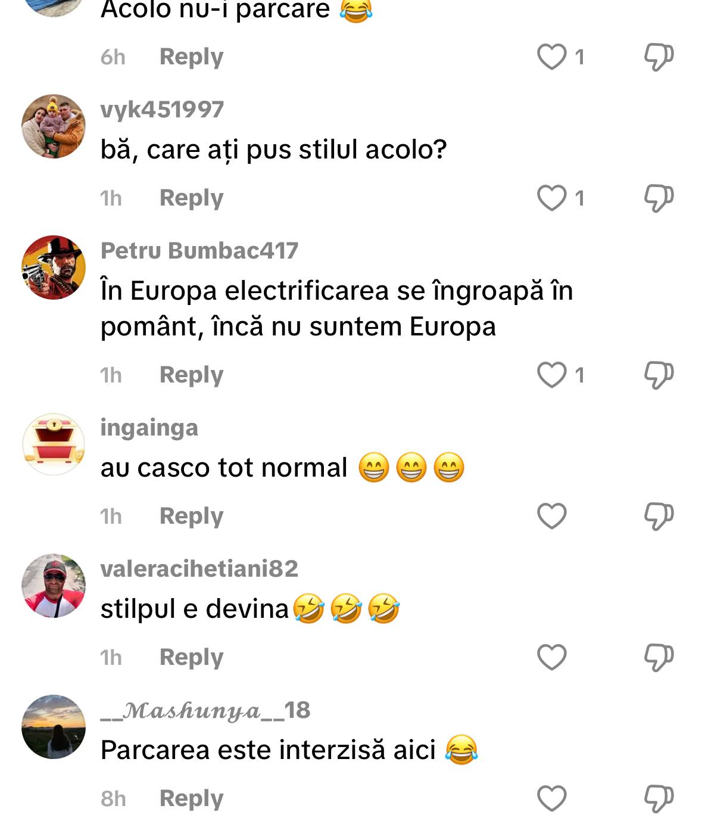This screenshot has height=818, width=702.
Task: Like the 'Acolo nu-i parcare' comment
Action: coord(552,57)
